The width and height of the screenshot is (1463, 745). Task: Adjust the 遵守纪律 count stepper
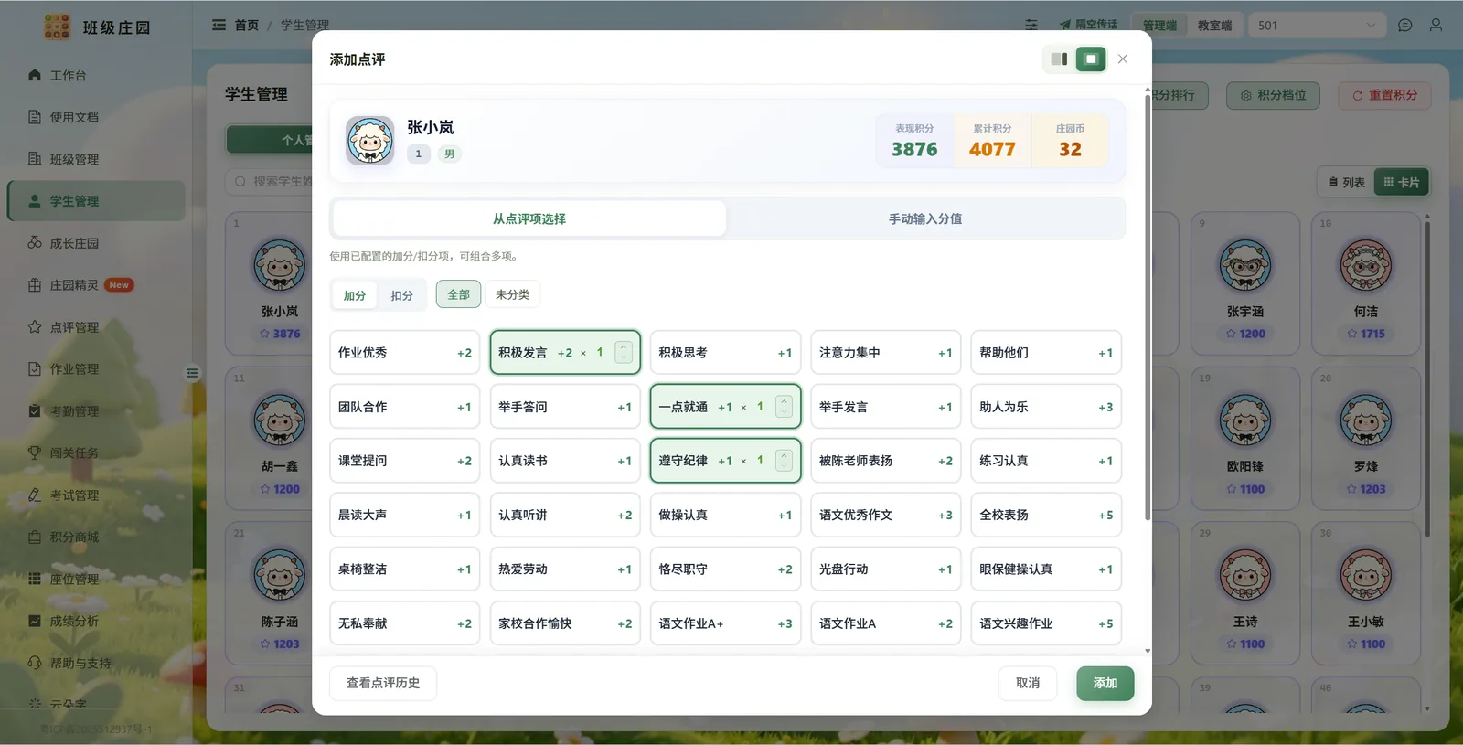coord(784,461)
